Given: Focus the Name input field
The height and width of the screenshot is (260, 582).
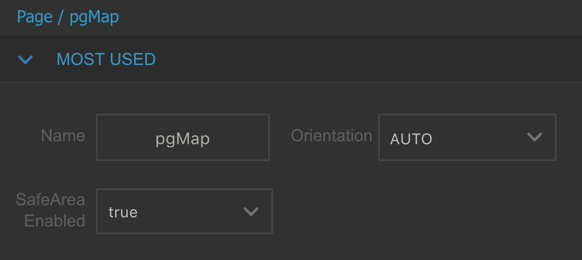Looking at the screenshot, I should tap(182, 137).
